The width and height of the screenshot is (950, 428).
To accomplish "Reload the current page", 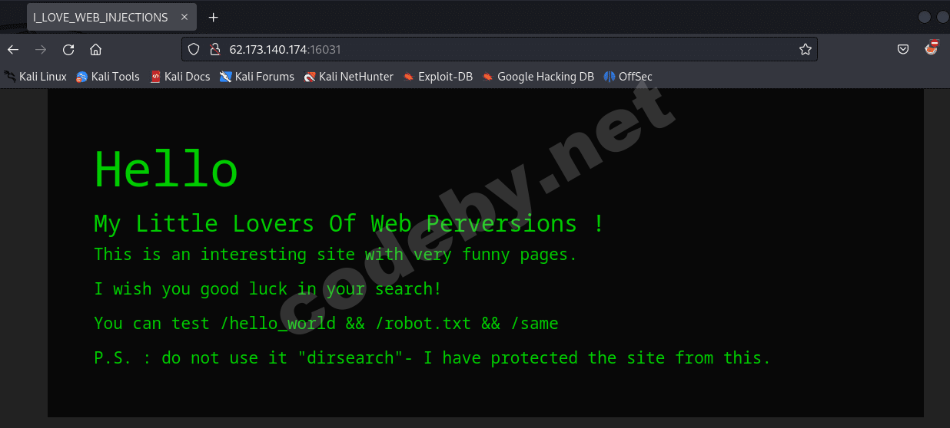I will point(68,50).
